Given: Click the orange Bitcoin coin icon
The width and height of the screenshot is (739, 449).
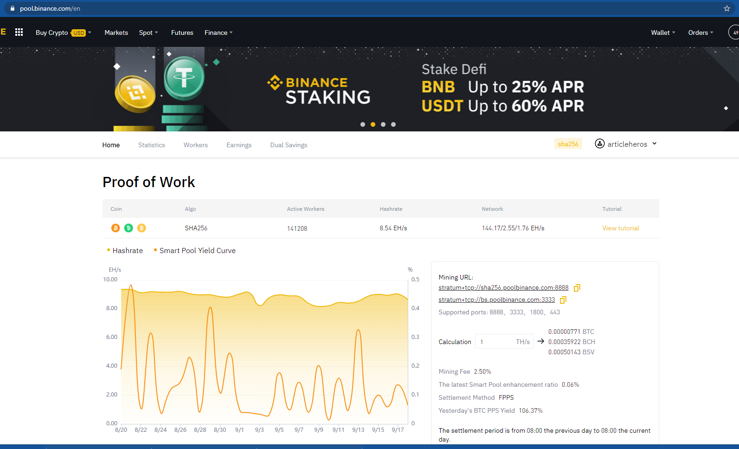Looking at the screenshot, I should pos(116,228).
